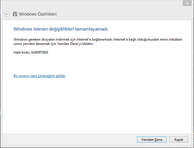This screenshot has width=194, height=148.
Task: Click the Yeniden Dene button
Action: (x=152, y=139)
